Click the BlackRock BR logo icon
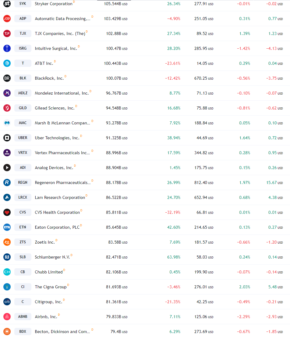290x337 pixels. [x=7, y=78]
